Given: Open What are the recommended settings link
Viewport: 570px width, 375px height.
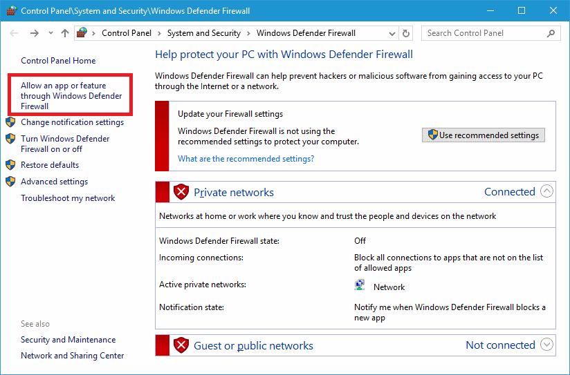Looking at the screenshot, I should click(x=246, y=159).
